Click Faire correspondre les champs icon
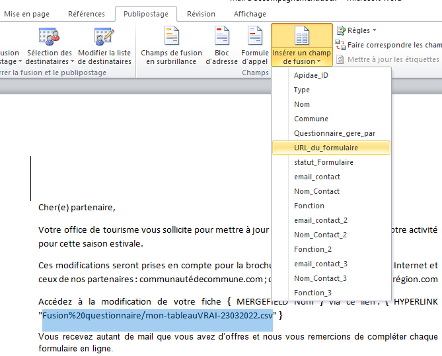The width and height of the screenshot is (442, 356). pos(340,45)
